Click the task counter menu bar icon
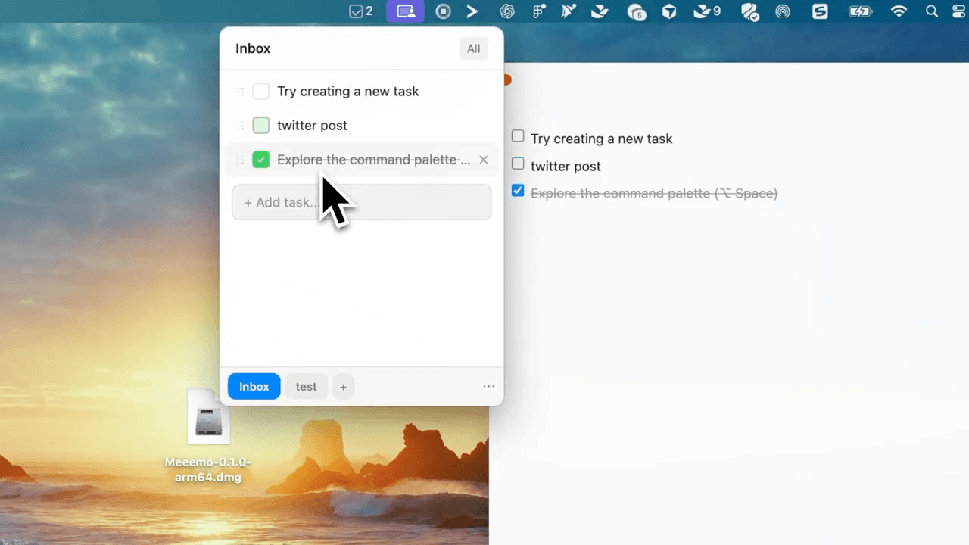The image size is (969, 545). click(x=360, y=11)
